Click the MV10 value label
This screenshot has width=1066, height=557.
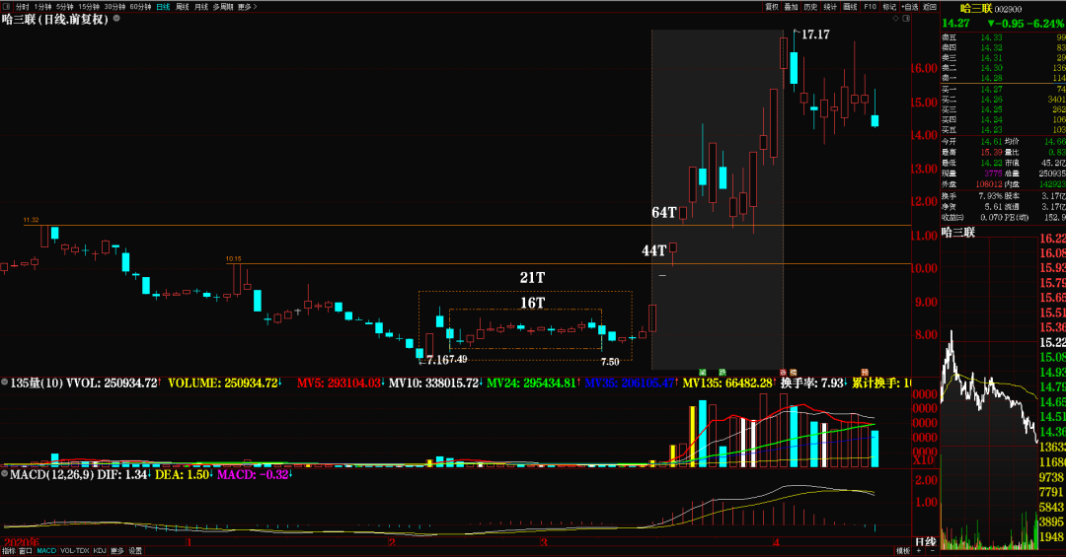435,383
